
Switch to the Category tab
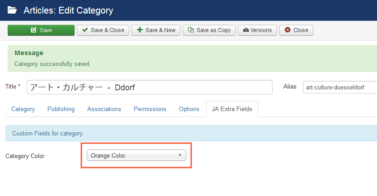coord(23,109)
